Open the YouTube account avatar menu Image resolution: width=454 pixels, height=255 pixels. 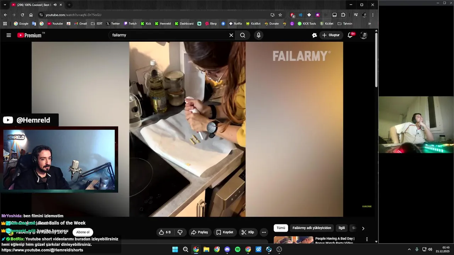364,35
